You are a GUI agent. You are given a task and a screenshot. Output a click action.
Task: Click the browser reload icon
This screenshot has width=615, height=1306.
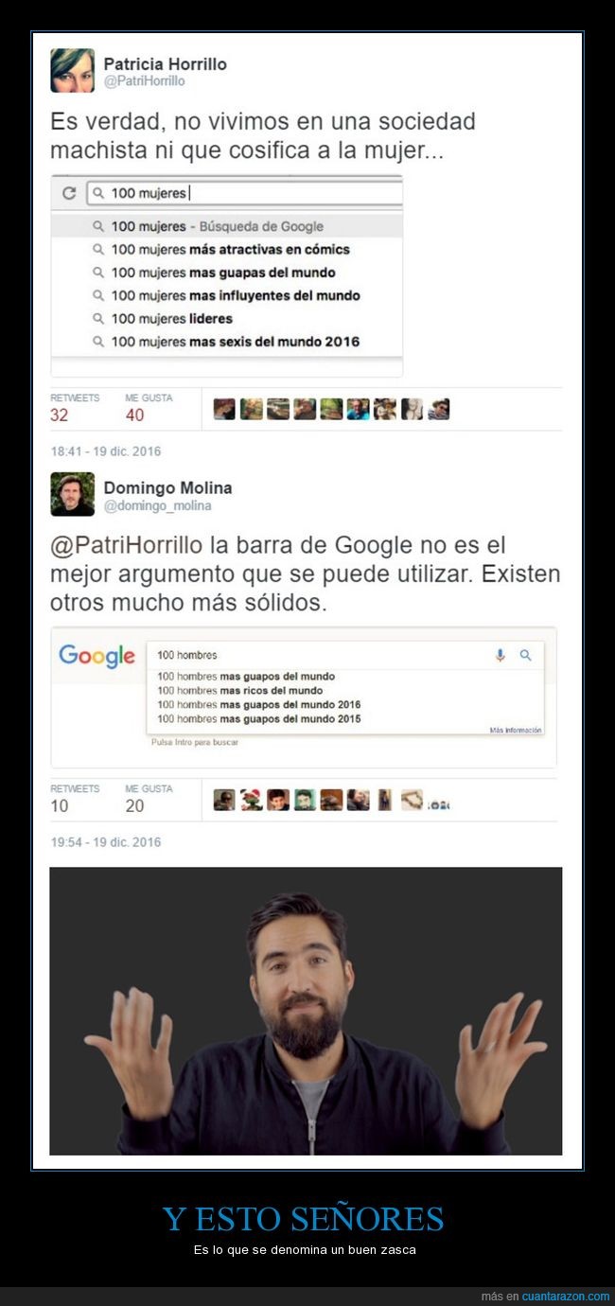pyautogui.click(x=68, y=193)
